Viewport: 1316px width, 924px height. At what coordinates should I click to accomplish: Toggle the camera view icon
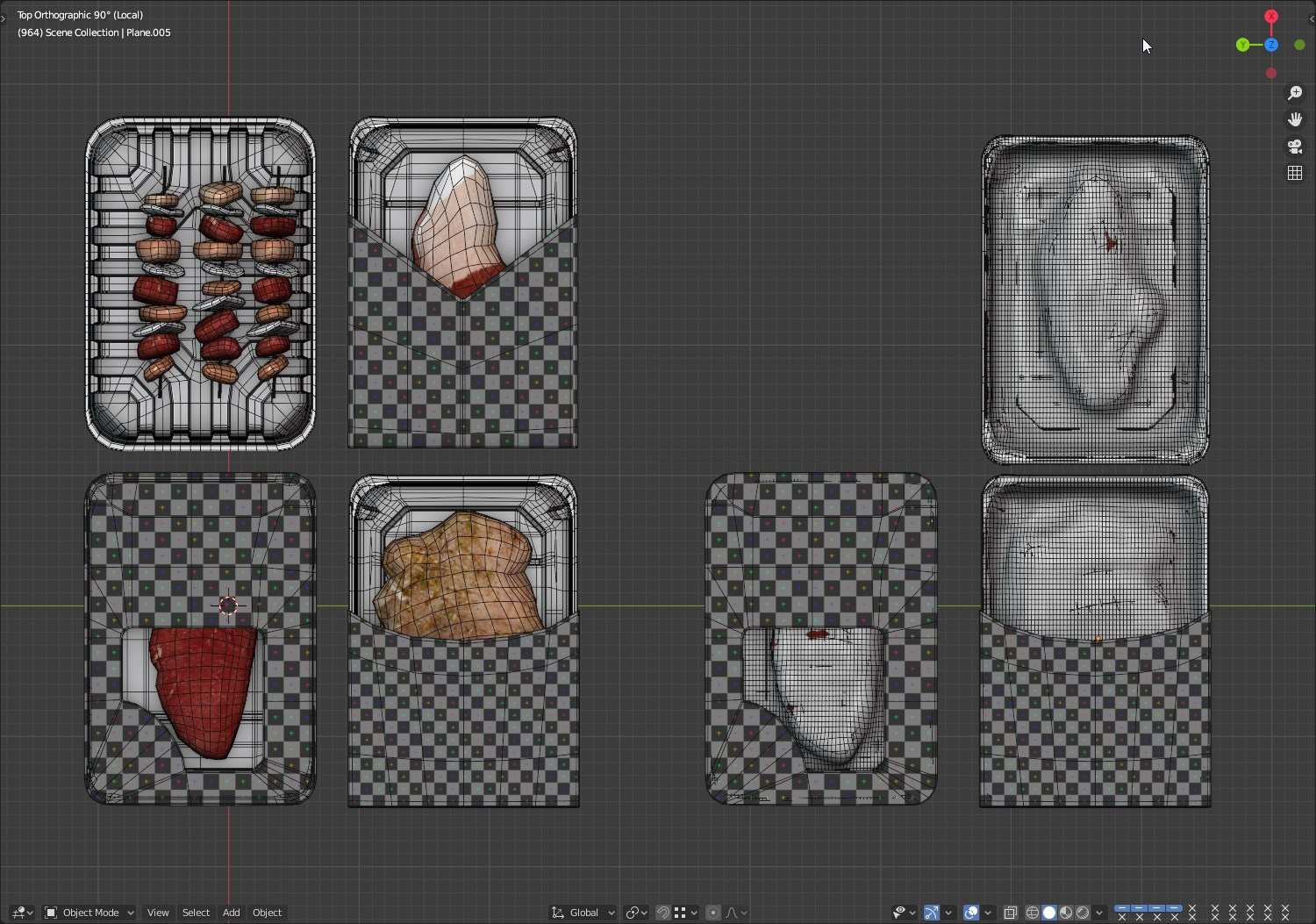click(x=1295, y=147)
